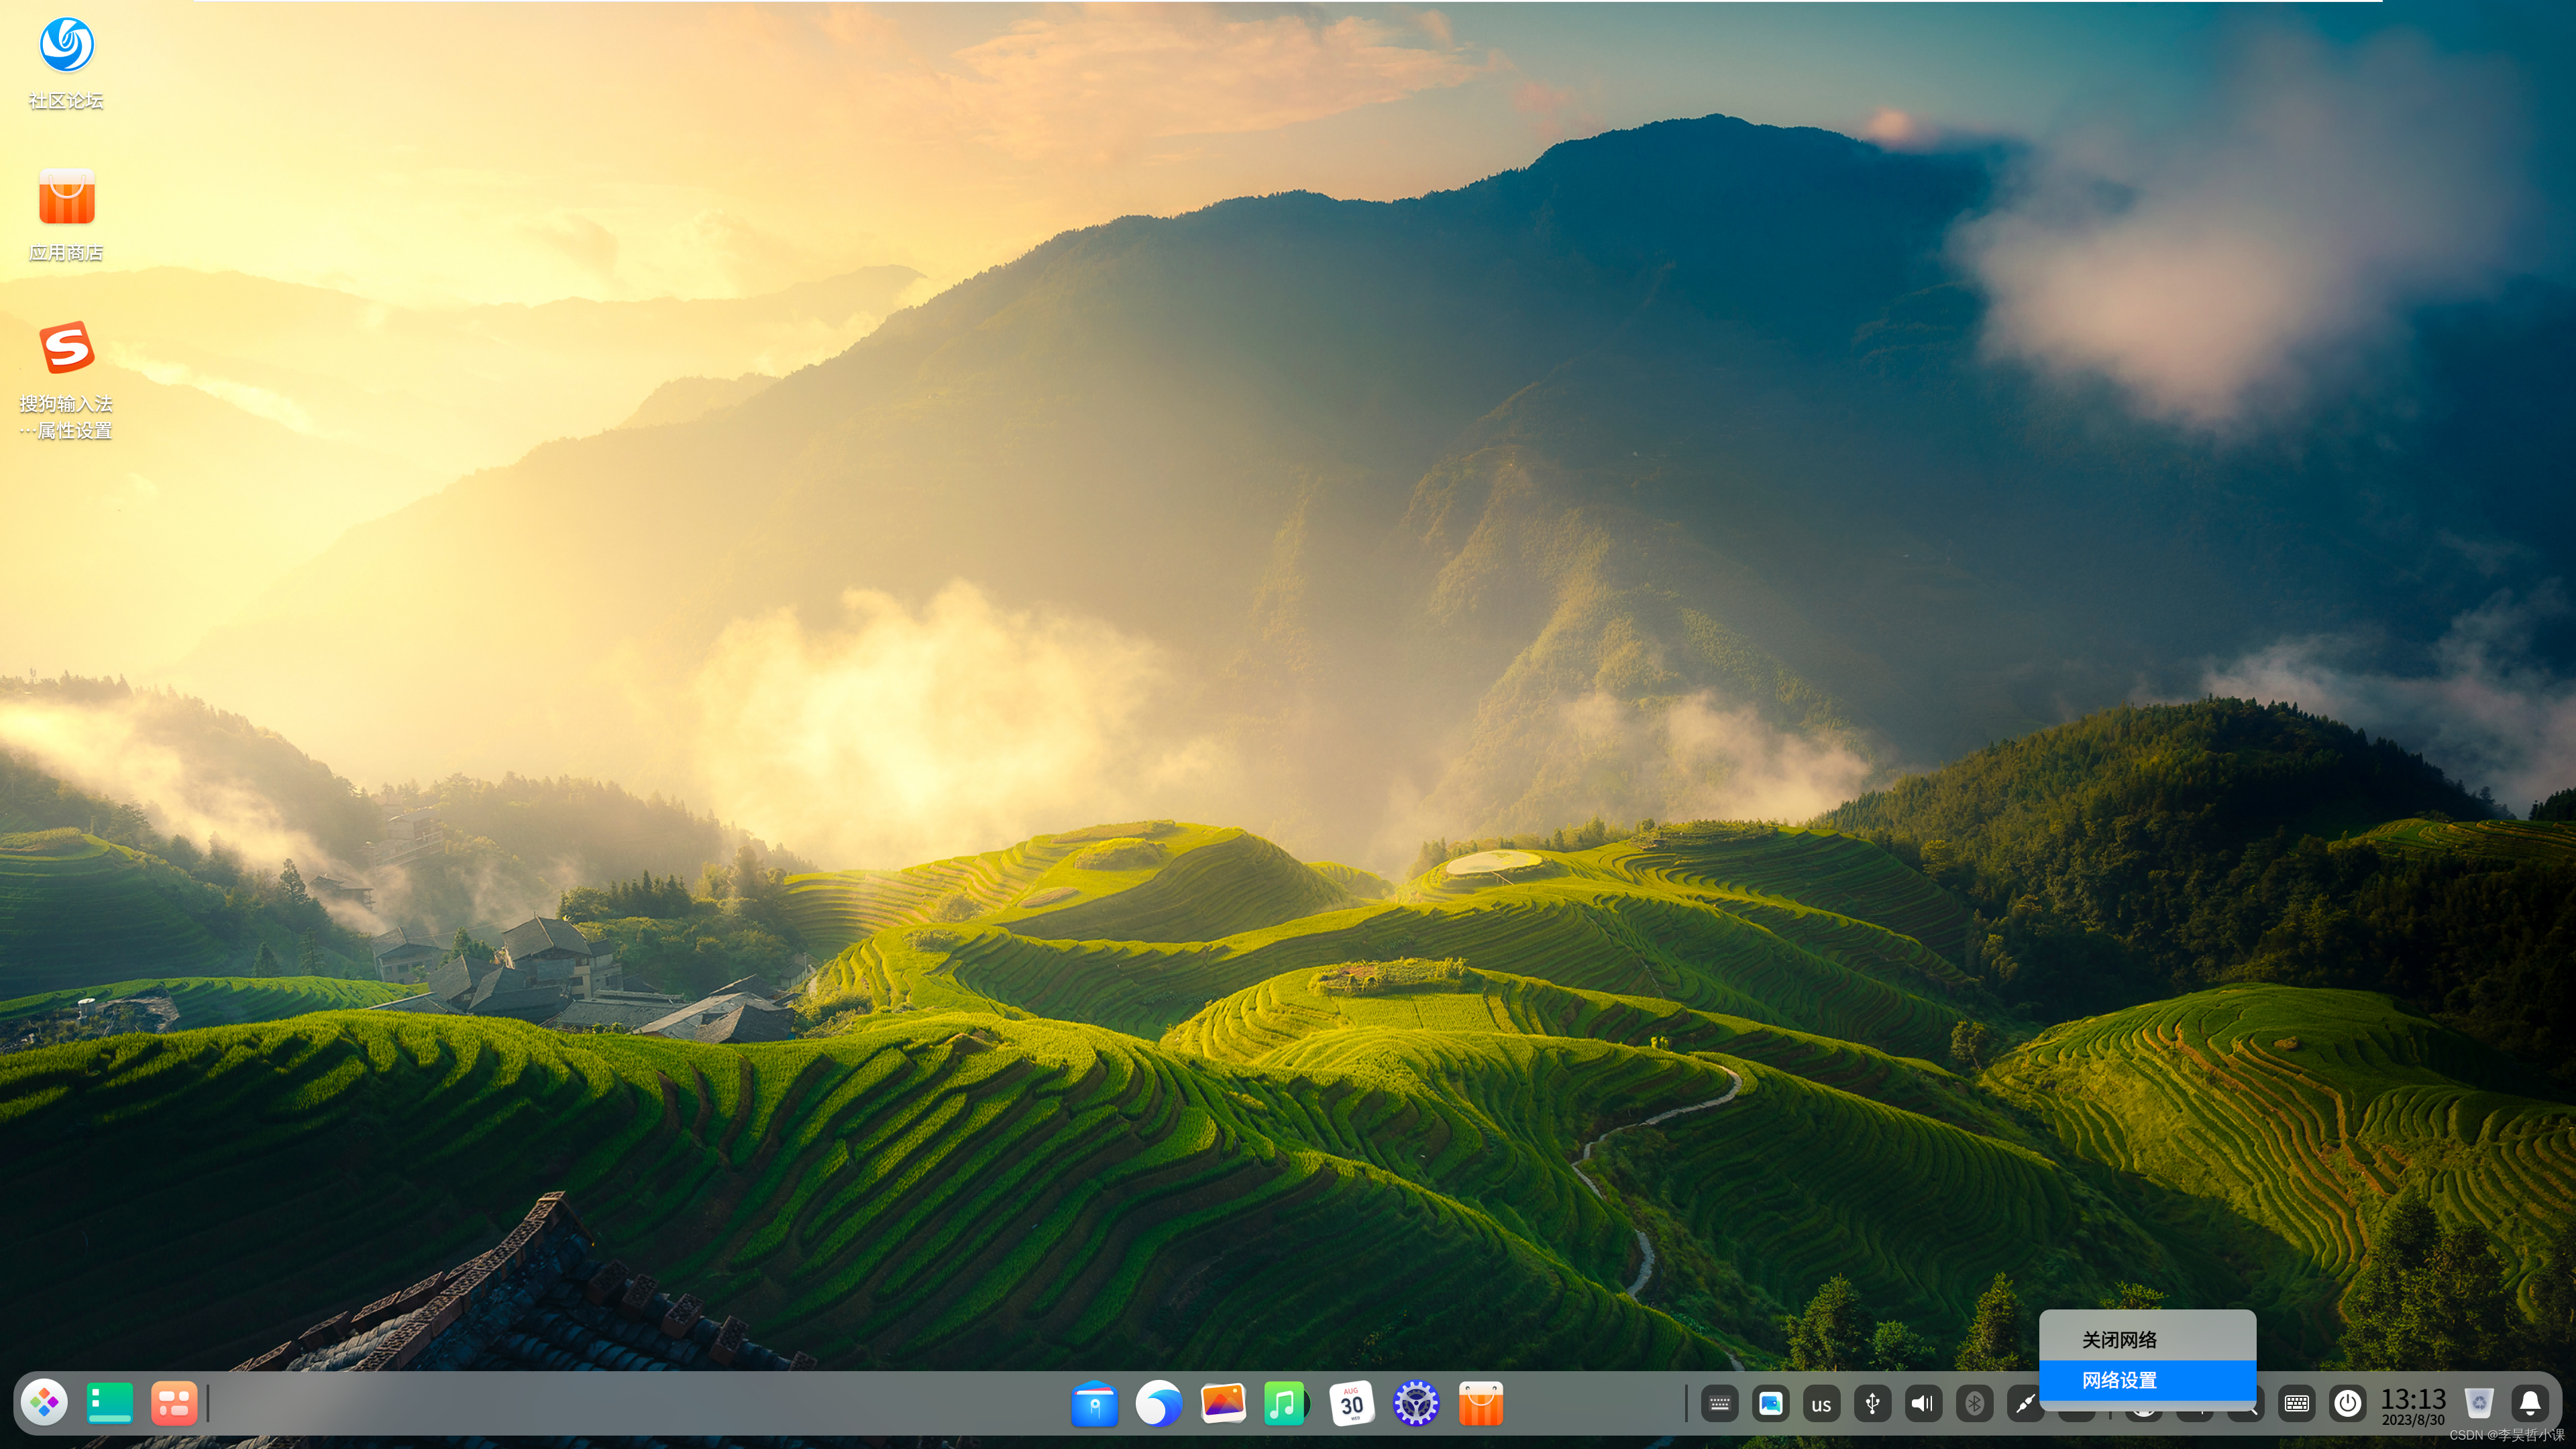Click the power button in the dock
2576x1449 pixels.
coord(2348,1404)
